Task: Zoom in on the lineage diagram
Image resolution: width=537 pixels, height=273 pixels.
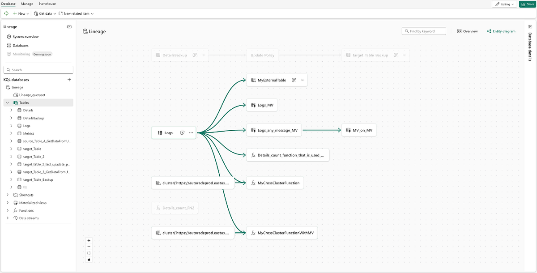Action: pyautogui.click(x=89, y=240)
